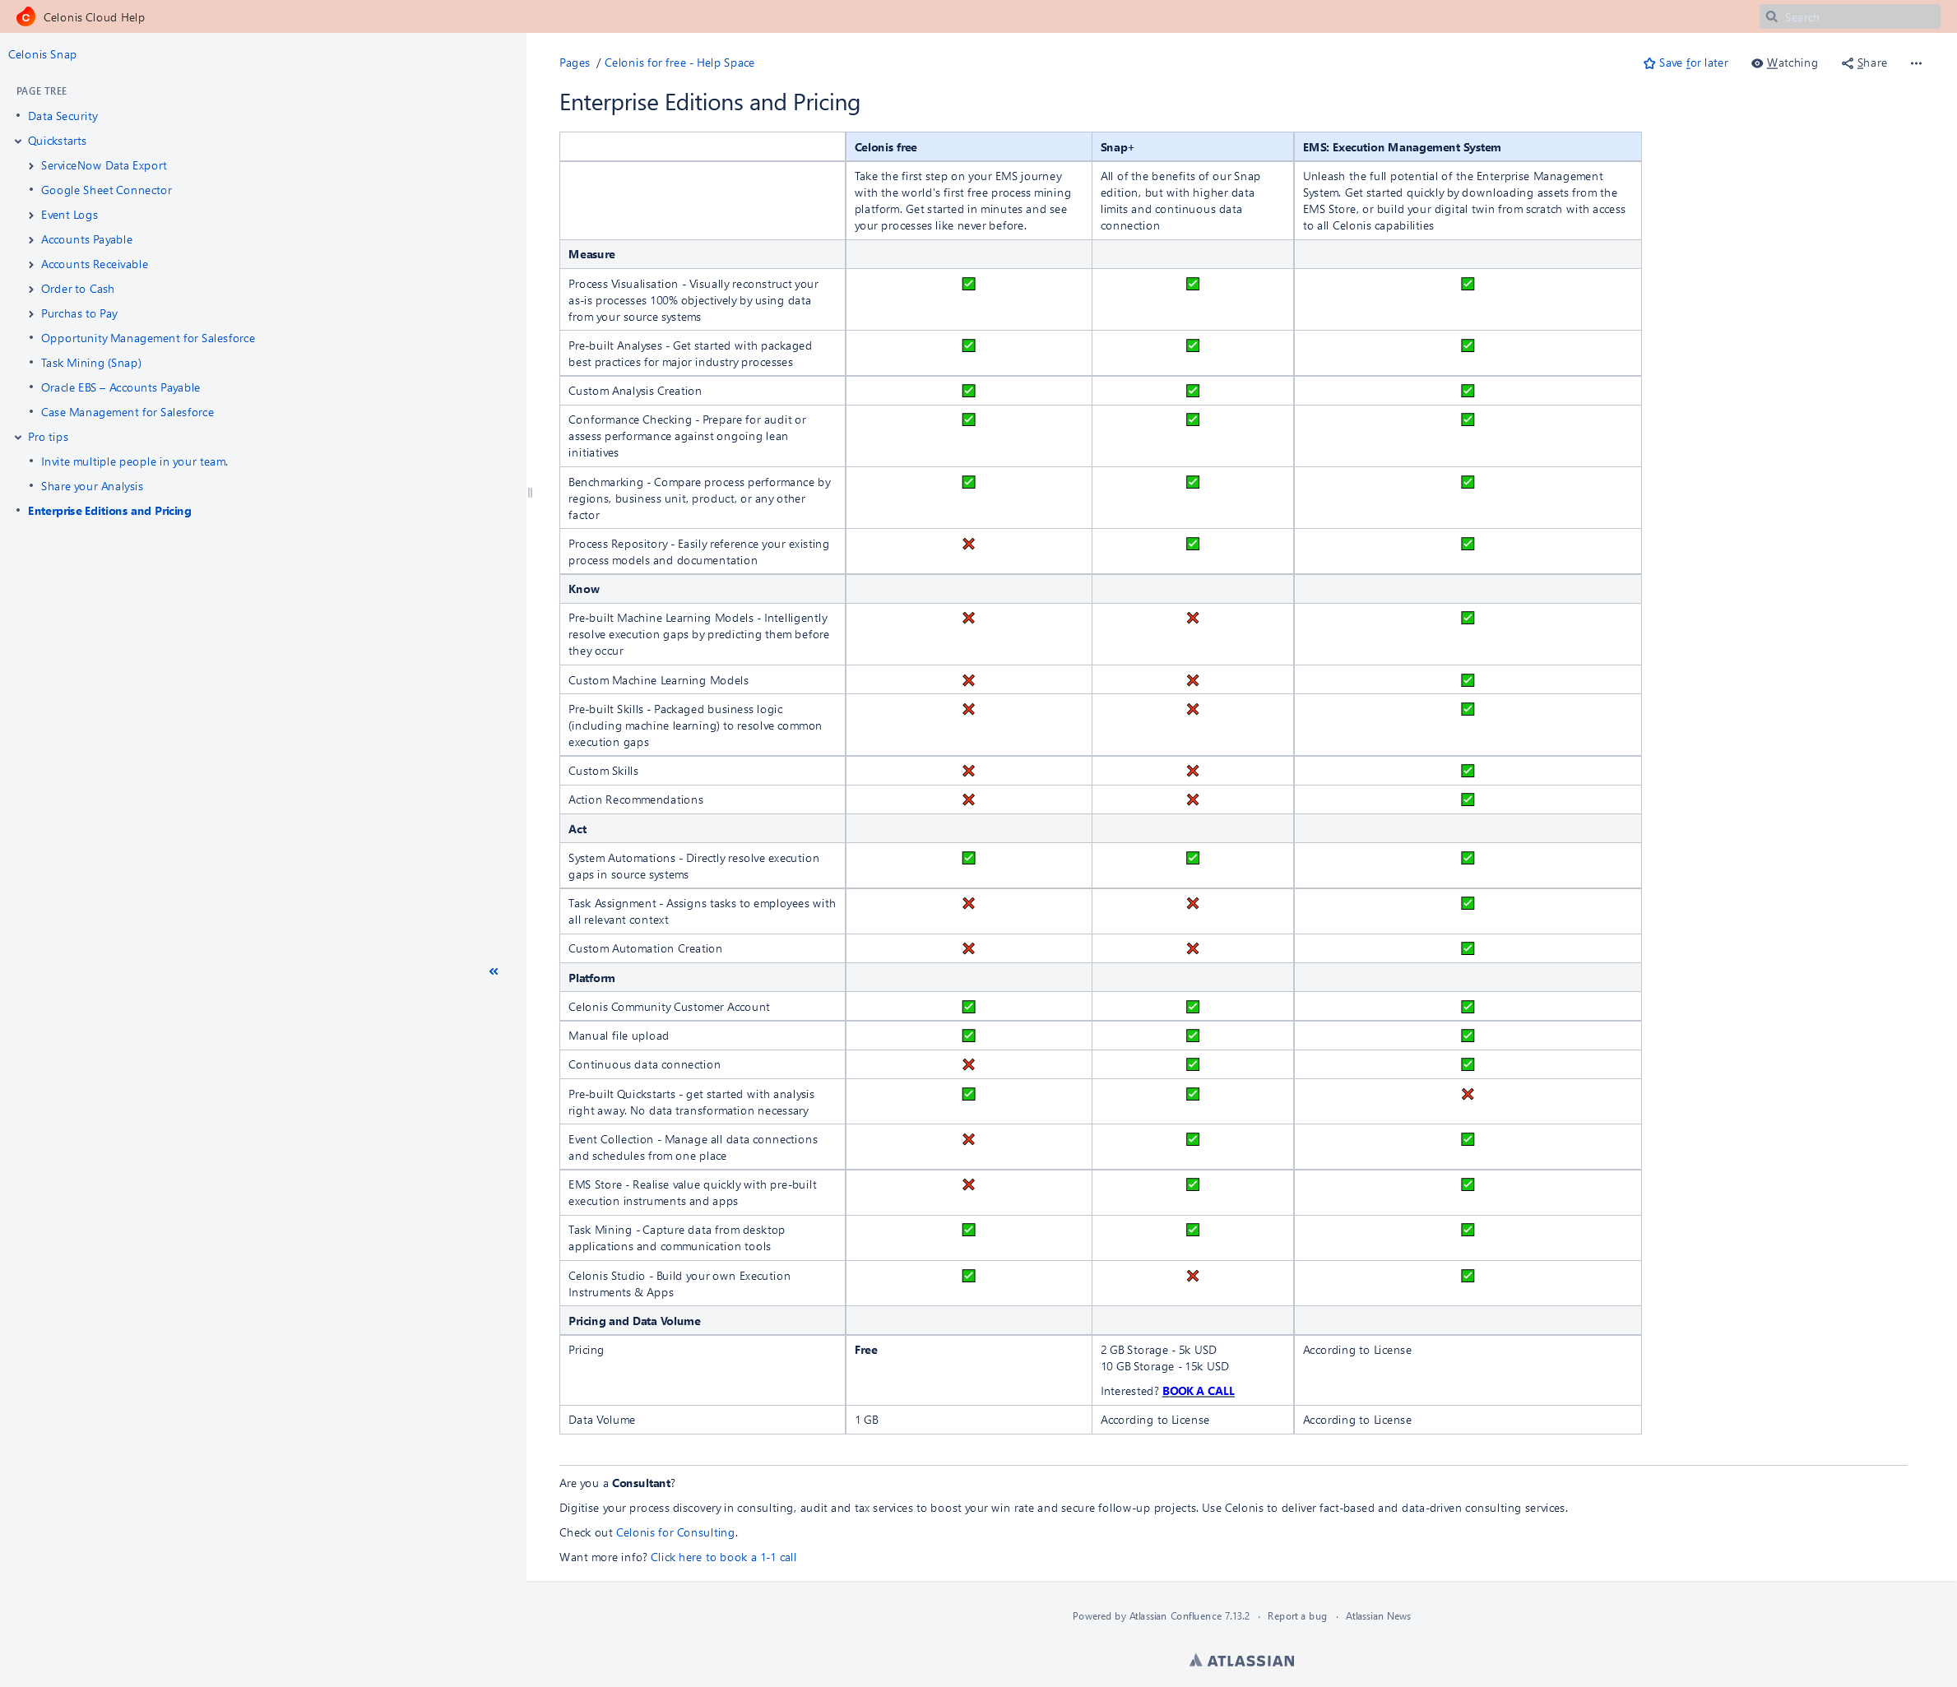
Task: Click Celonis free red cross for Custom Skills
Action: [968, 771]
